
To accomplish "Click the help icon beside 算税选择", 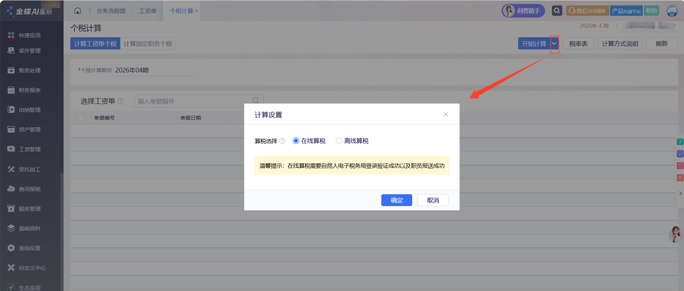I will (x=282, y=141).
